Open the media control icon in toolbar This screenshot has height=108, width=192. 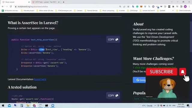[177, 7]
